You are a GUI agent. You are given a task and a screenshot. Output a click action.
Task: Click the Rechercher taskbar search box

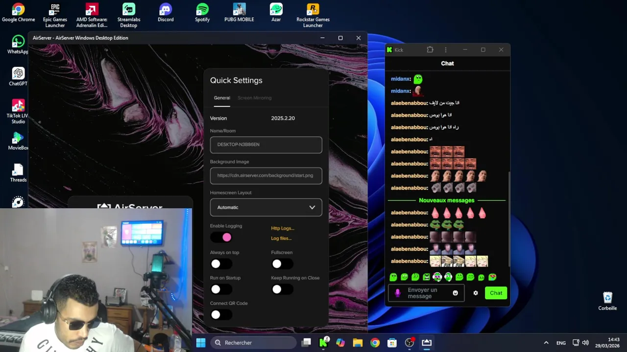[253, 343]
